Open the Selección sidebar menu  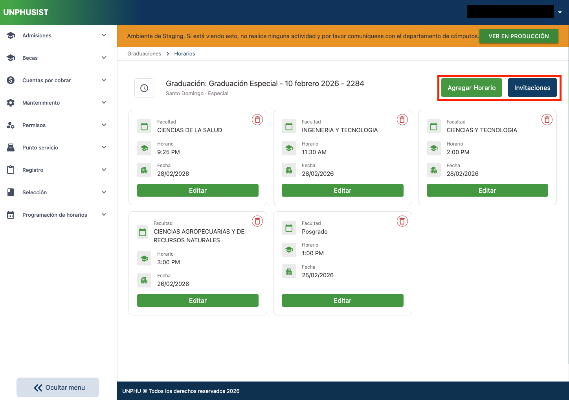coord(35,192)
